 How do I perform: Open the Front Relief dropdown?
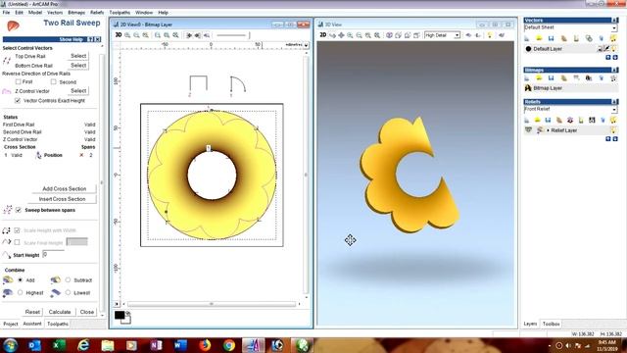coord(614,109)
